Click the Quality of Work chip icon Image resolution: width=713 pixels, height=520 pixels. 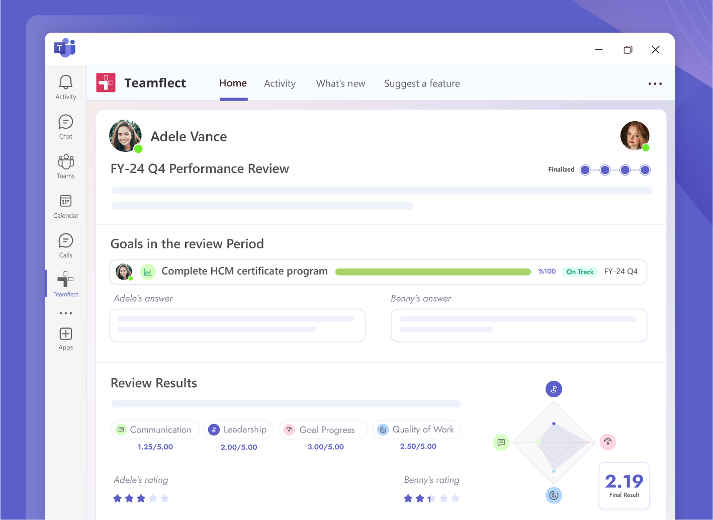pos(383,429)
